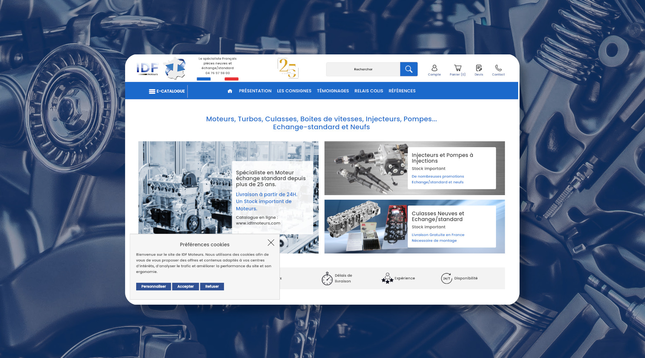This screenshot has width=645, height=358.
Task: Open the RELAIS COLIS menu item
Action: [x=369, y=91]
